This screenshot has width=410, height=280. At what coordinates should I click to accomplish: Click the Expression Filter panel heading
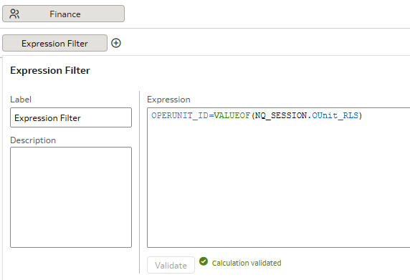click(x=50, y=70)
